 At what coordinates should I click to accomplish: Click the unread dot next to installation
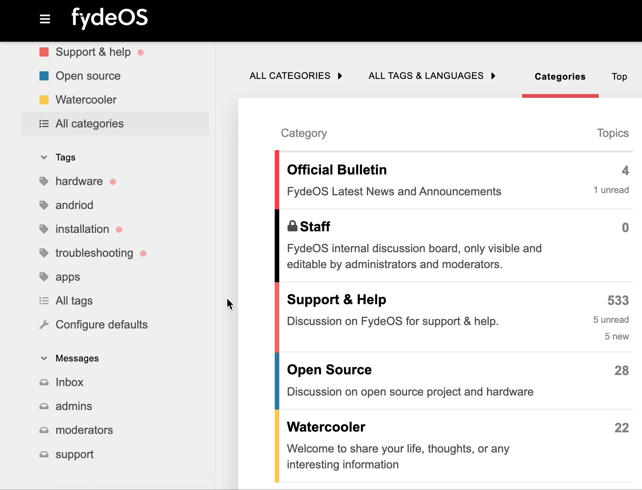click(x=119, y=229)
